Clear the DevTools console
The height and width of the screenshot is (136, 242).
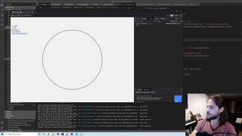tap(138, 21)
